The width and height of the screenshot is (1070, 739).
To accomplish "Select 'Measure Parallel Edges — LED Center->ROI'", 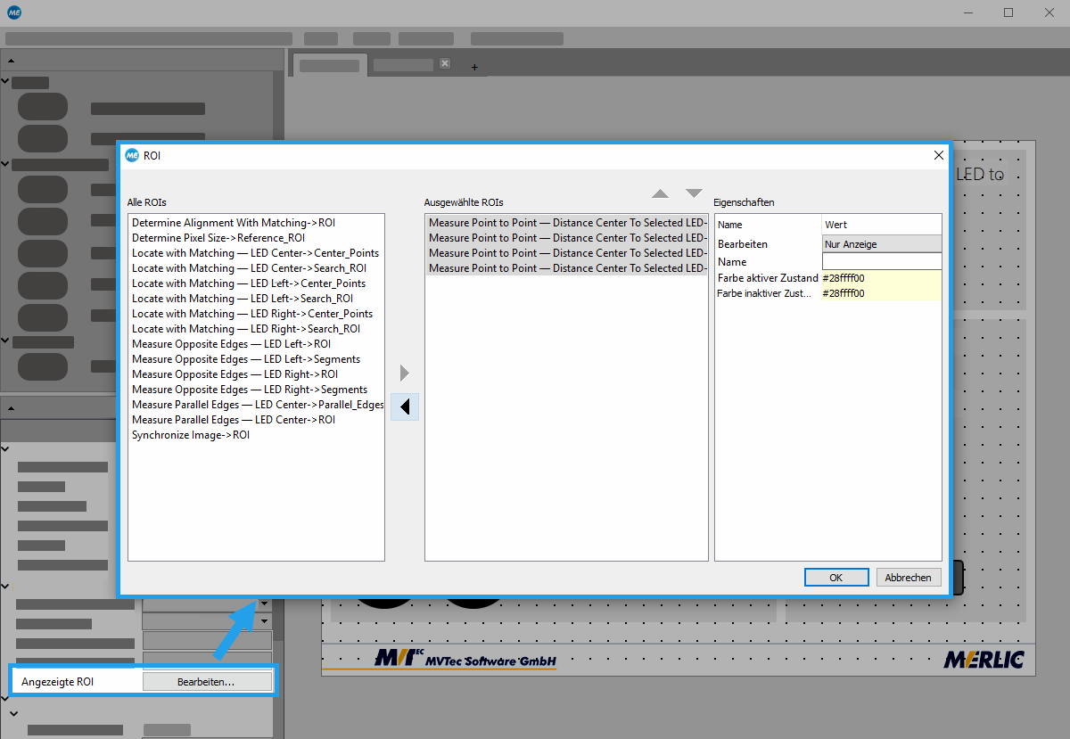I will click(234, 420).
